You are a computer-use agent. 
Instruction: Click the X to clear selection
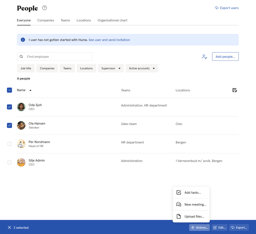[x=10, y=227]
